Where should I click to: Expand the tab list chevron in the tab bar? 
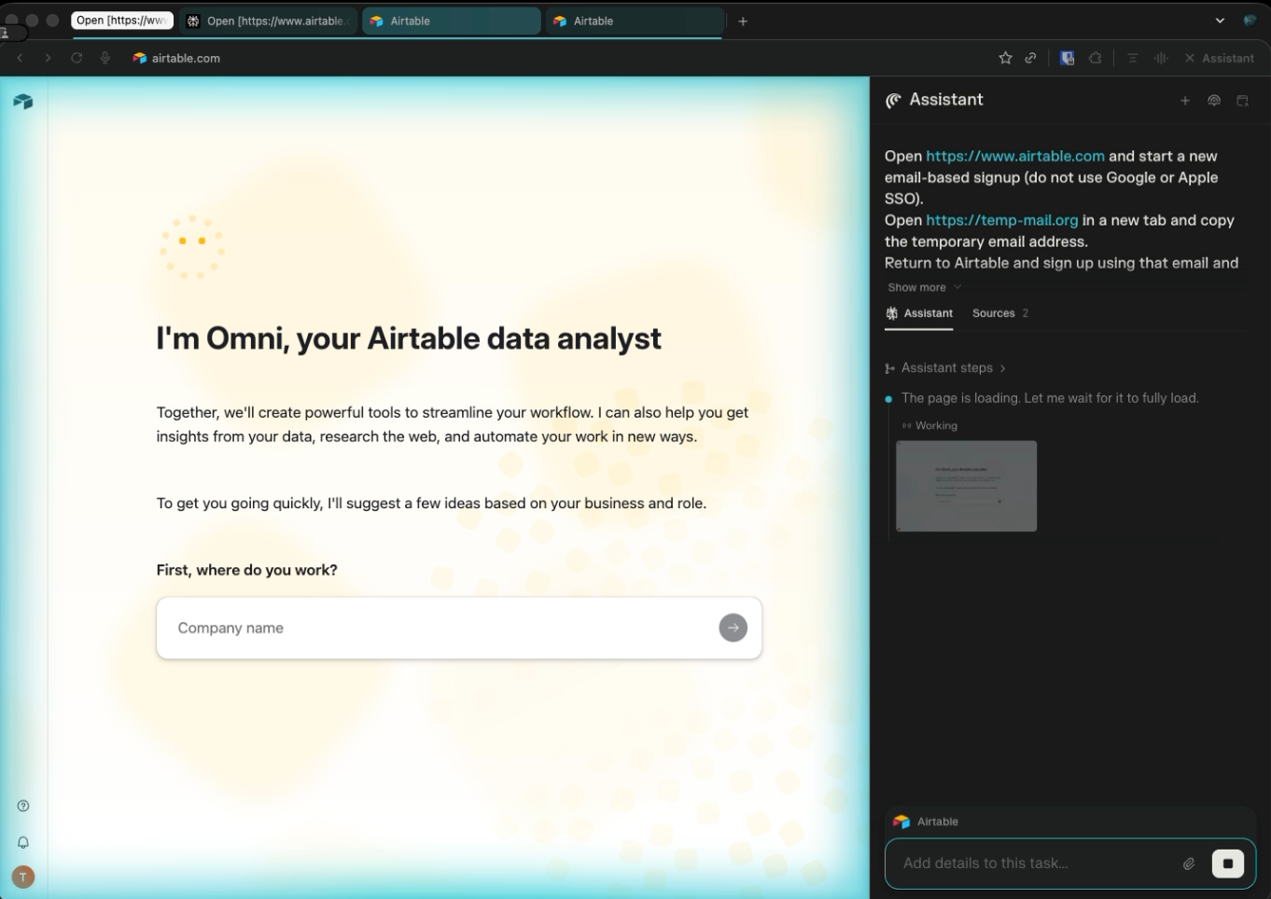[1220, 21]
